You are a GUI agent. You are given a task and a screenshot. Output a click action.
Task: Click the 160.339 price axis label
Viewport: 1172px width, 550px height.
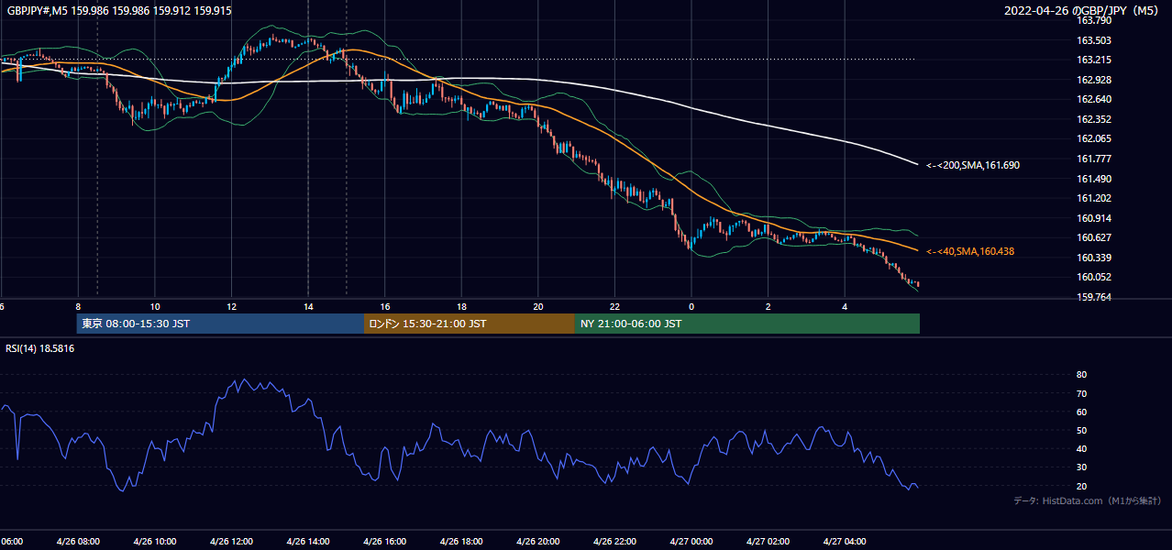(1094, 258)
